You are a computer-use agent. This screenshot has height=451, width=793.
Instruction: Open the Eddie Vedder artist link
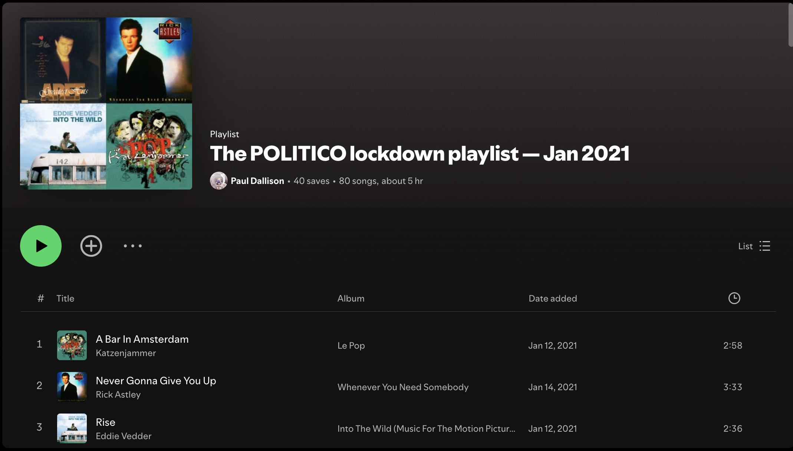(124, 436)
